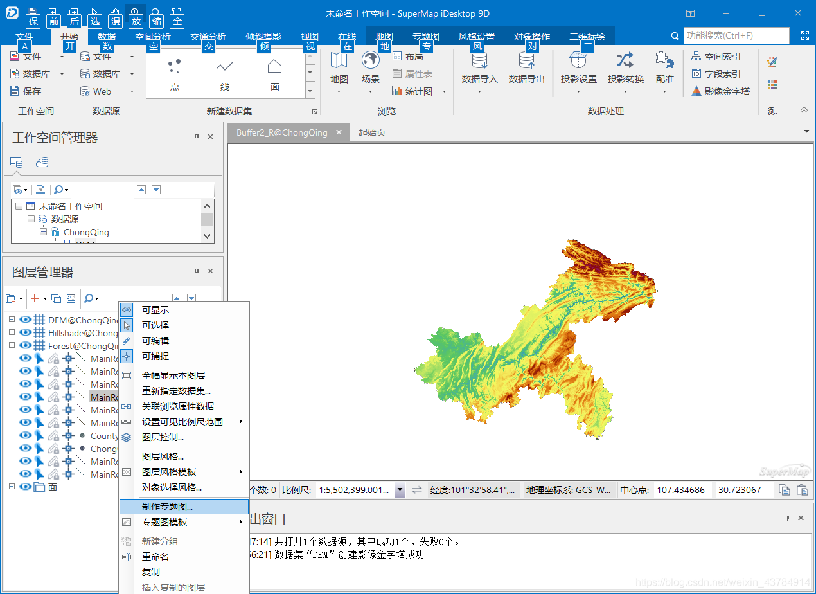Toggle visibility of the 面 group layer
The width and height of the screenshot is (816, 594).
click(x=26, y=487)
